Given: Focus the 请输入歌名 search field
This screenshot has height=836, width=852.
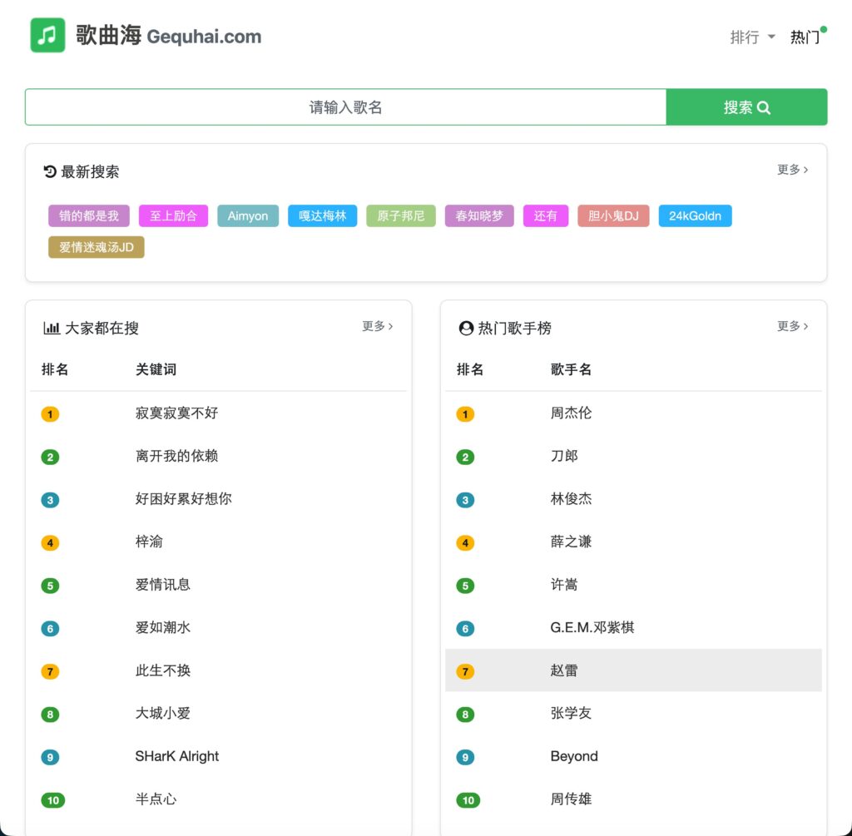Looking at the screenshot, I should (345, 107).
